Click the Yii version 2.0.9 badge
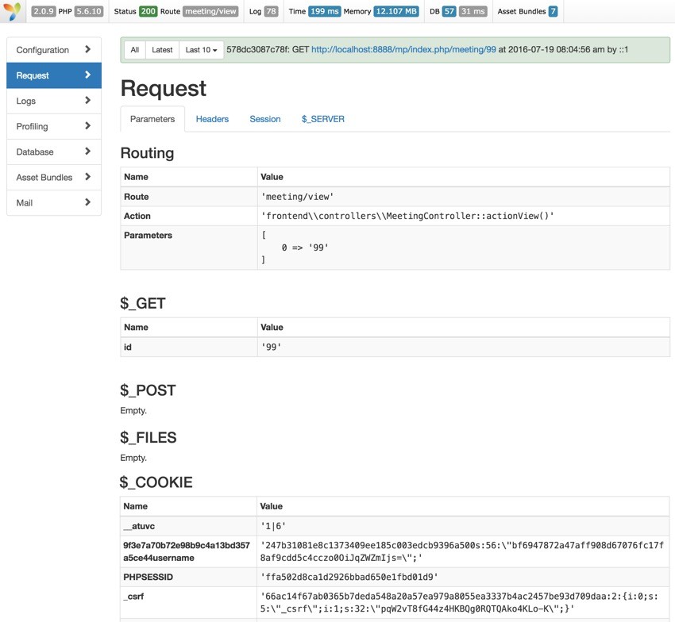The width and height of the screenshot is (675, 622). (44, 11)
